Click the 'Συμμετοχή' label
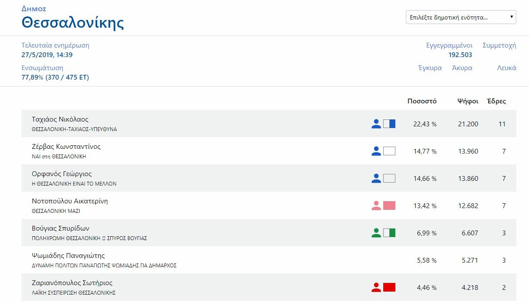This screenshot has width=529, height=305. [x=500, y=45]
